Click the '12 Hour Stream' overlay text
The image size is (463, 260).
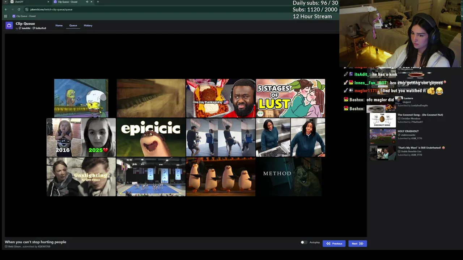pos(312,16)
